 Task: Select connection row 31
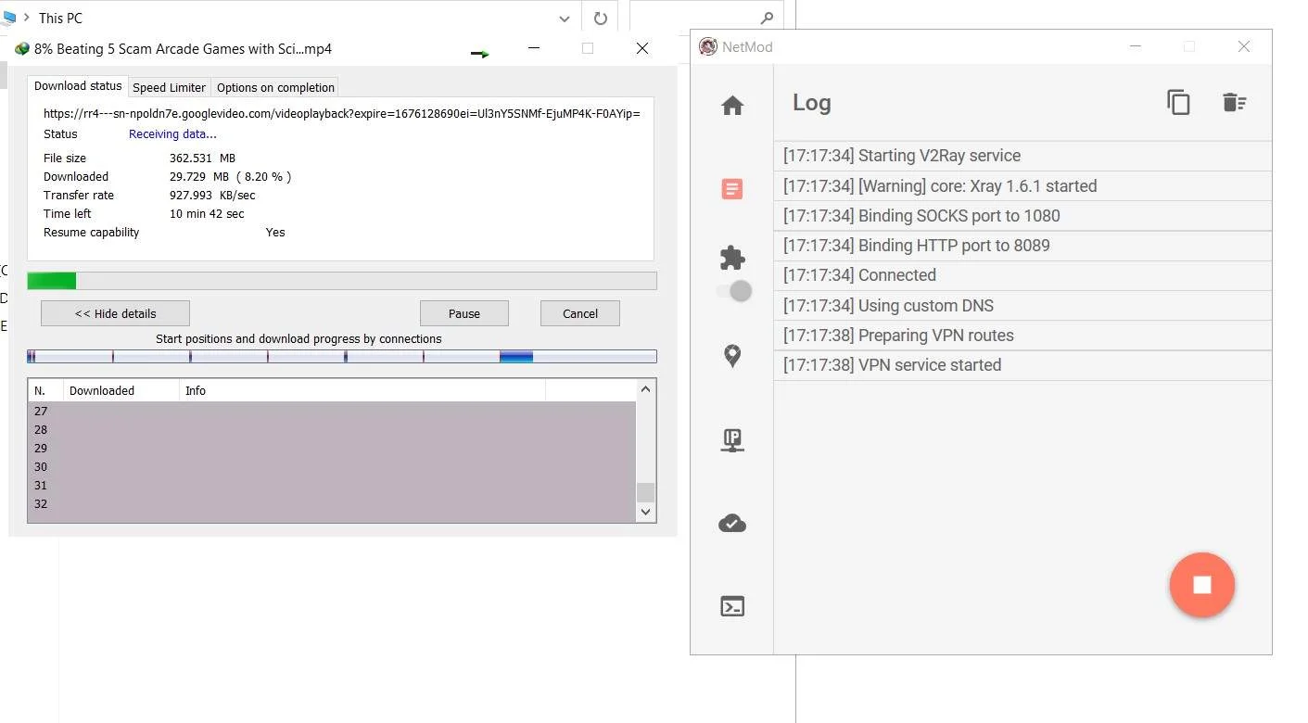click(332, 485)
